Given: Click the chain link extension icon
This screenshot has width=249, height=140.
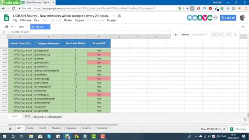Looking at the screenshot, I should [x=216, y=9].
